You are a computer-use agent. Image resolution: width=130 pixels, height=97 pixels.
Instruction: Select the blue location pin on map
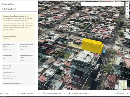click(x=104, y=52)
